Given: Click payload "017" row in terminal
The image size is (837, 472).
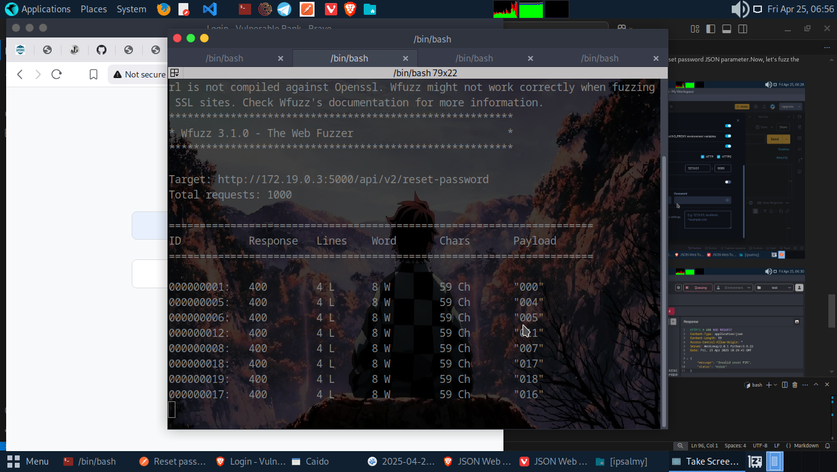Looking at the screenshot, I should click(x=356, y=364).
